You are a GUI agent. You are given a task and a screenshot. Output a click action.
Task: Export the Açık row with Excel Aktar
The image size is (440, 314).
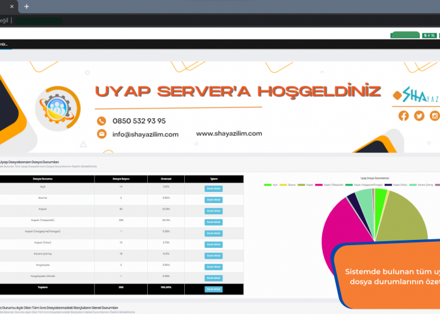point(213,189)
